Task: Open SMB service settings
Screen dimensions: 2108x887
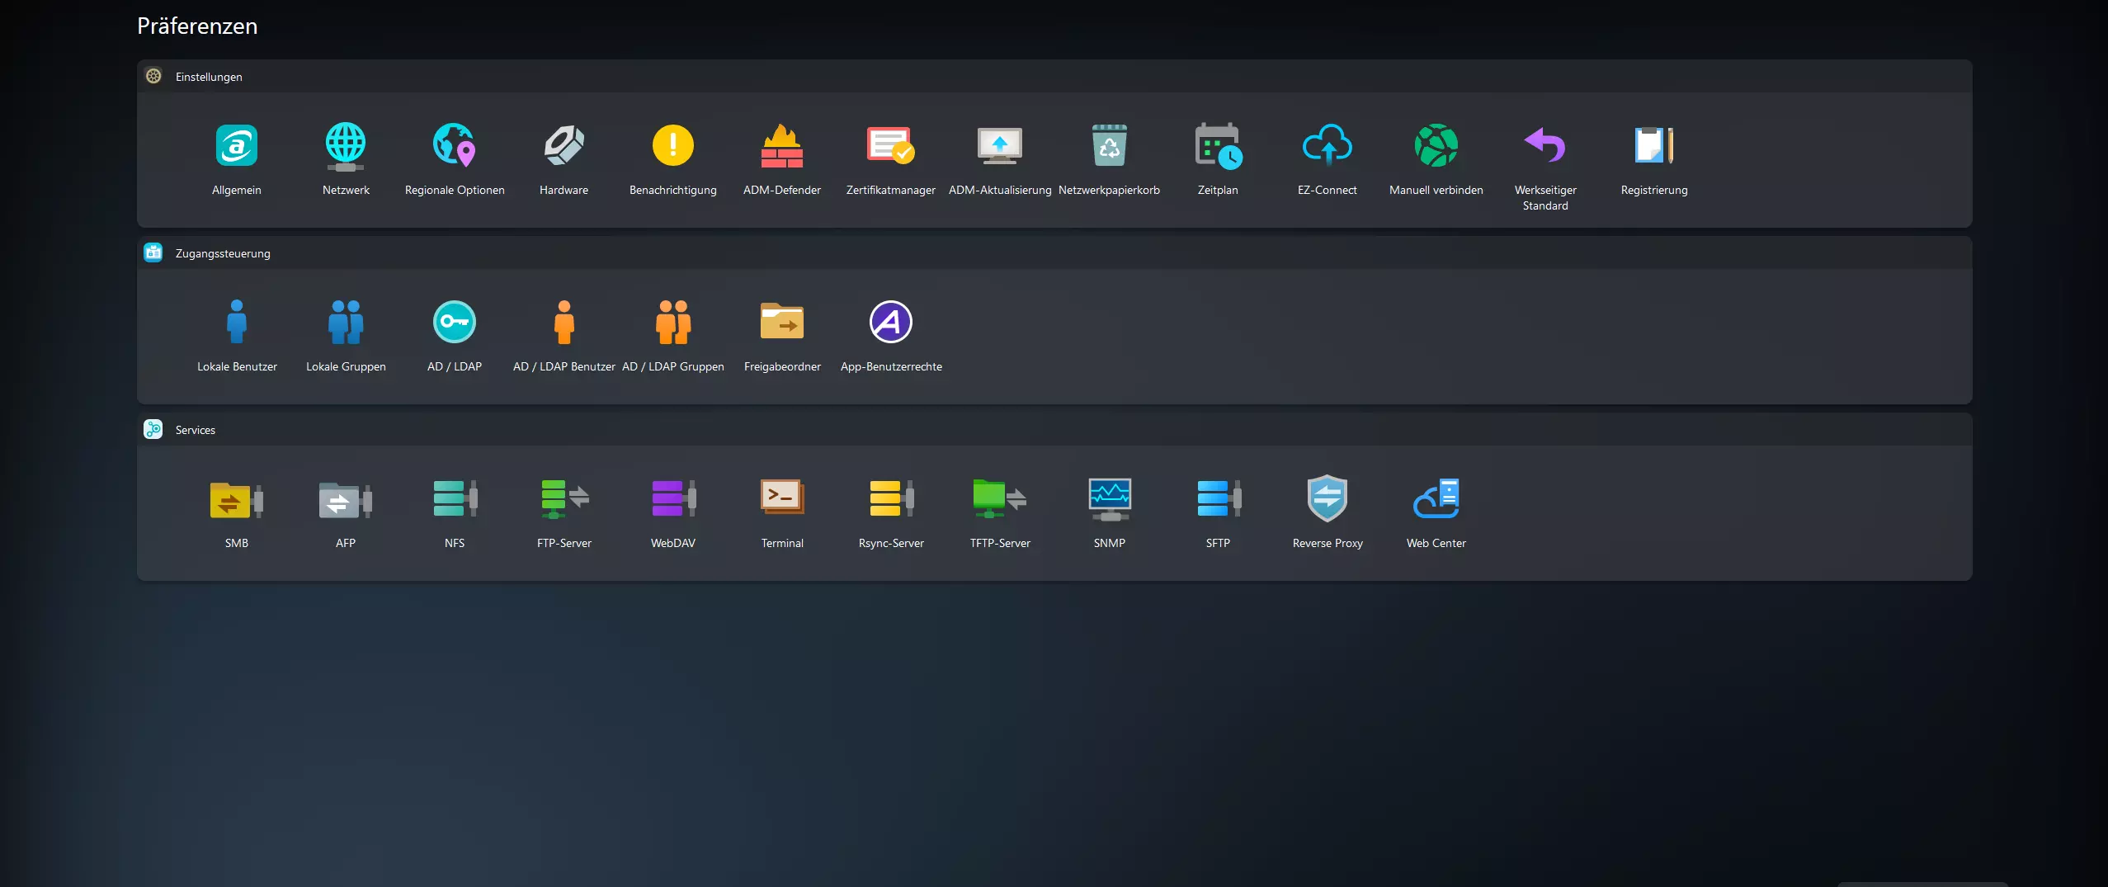Action: tap(237, 499)
